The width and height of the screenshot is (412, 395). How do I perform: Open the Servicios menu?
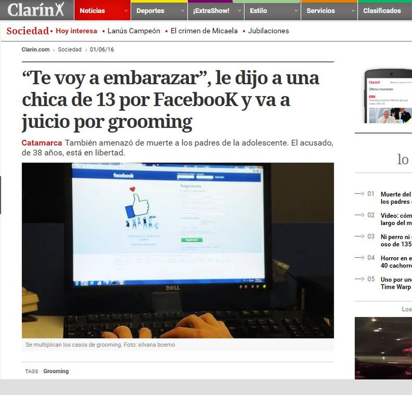[x=329, y=11]
